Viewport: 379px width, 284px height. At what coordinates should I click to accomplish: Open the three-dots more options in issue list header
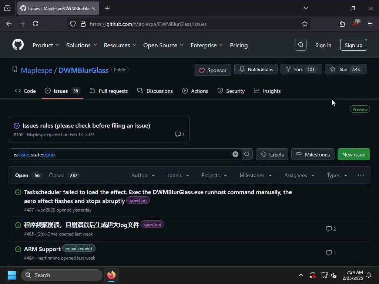point(360,175)
